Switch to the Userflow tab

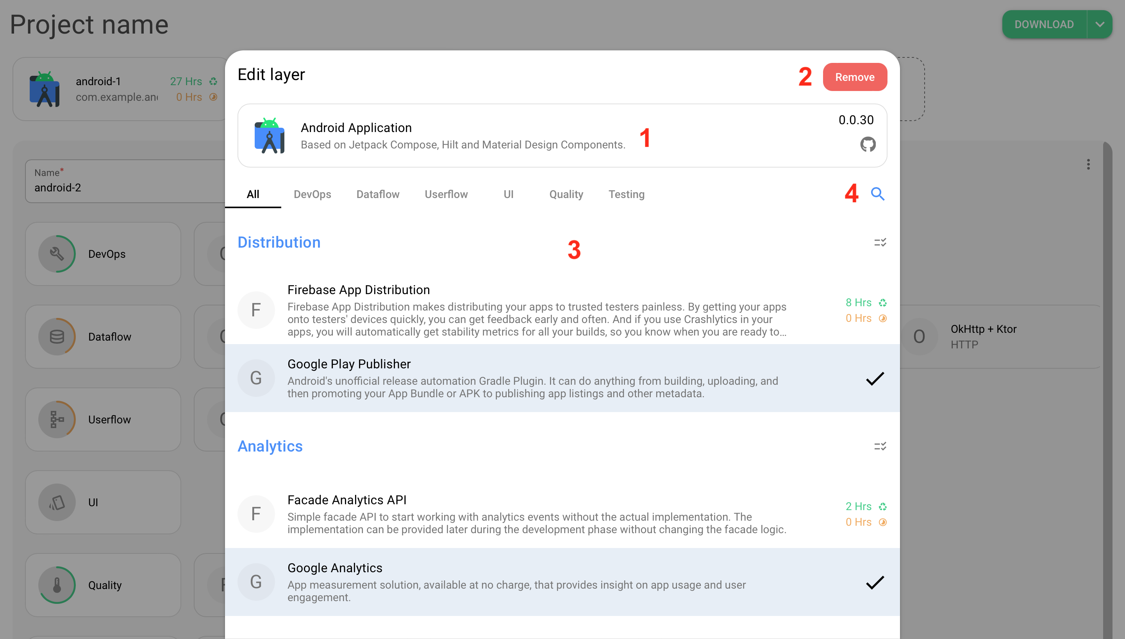pyautogui.click(x=446, y=194)
